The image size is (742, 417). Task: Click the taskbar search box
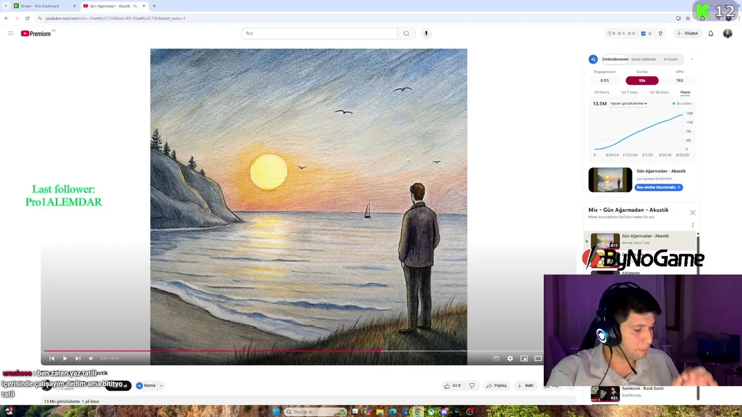point(316,412)
